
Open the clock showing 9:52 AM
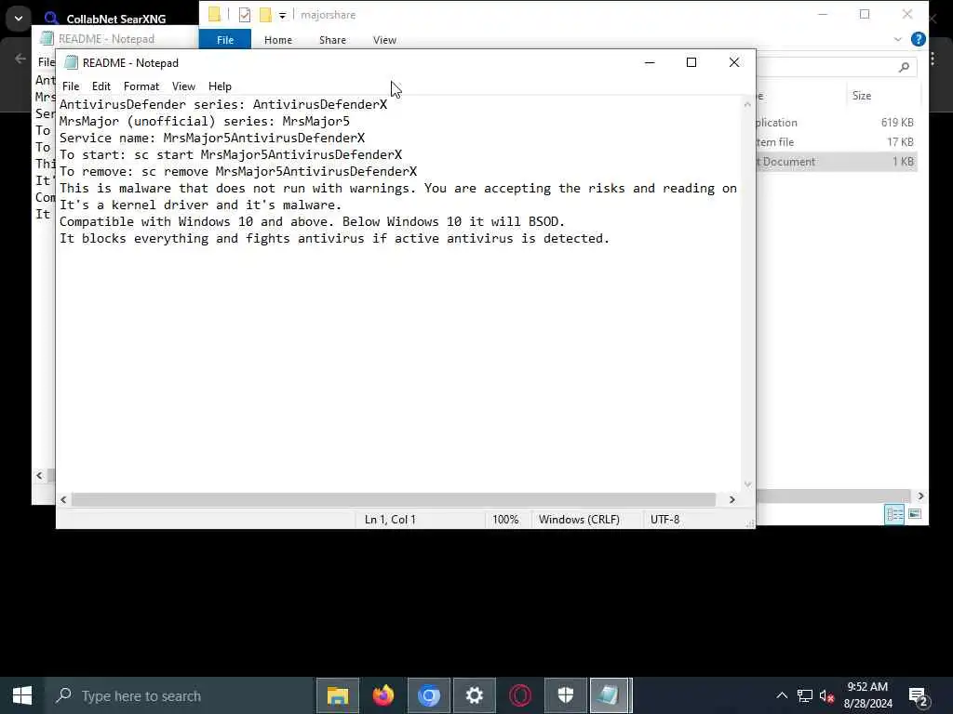click(x=868, y=695)
